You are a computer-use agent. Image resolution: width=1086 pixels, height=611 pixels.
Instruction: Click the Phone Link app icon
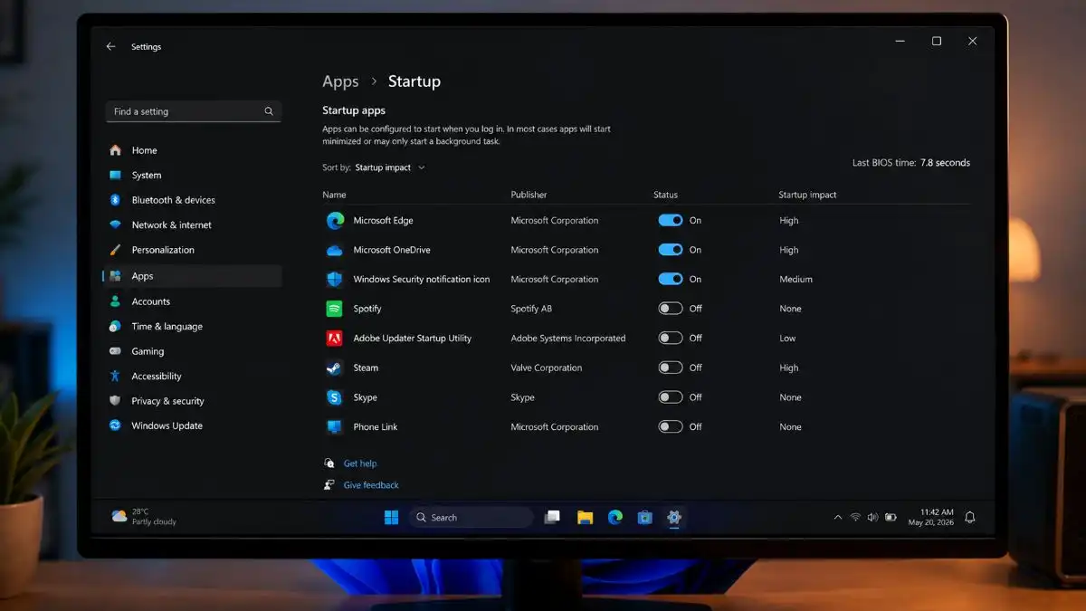pyautogui.click(x=335, y=426)
